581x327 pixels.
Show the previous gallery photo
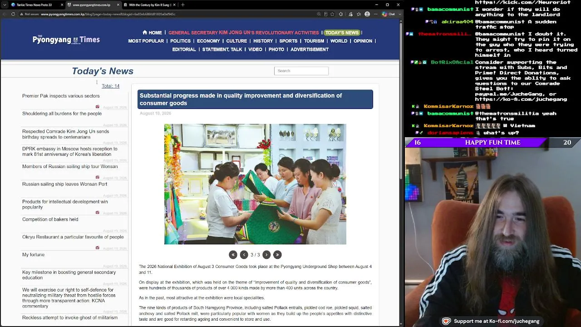tap(244, 255)
